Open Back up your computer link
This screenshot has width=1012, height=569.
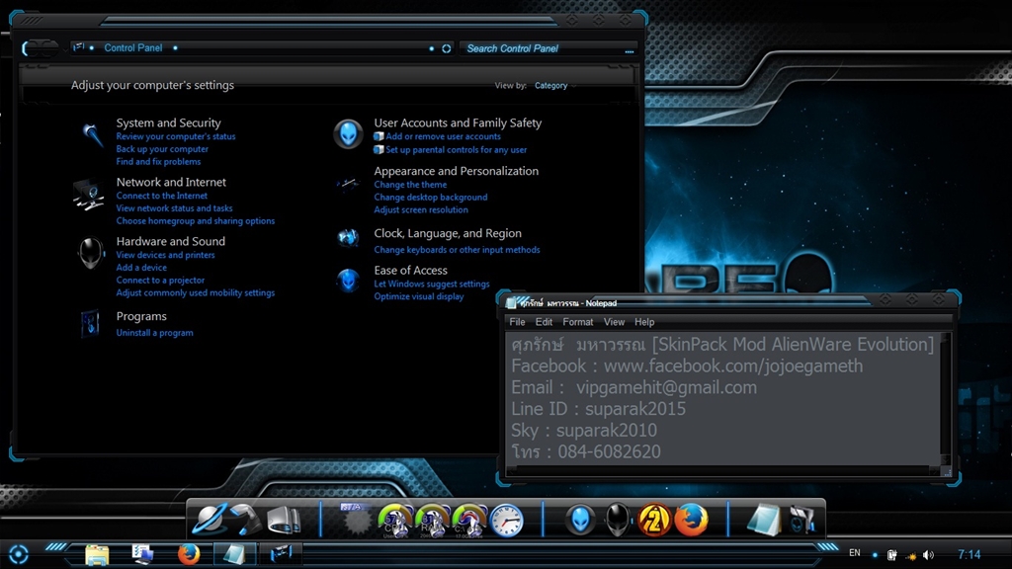pos(162,149)
